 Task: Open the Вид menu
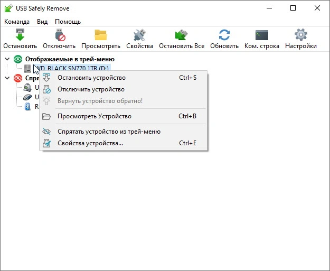click(x=42, y=22)
